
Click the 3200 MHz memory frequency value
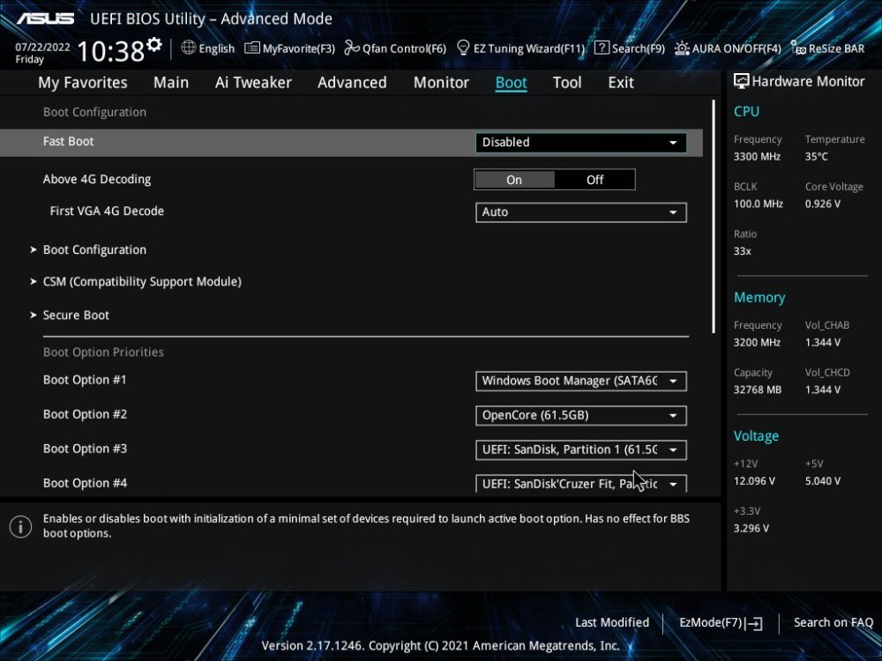pyautogui.click(x=757, y=342)
